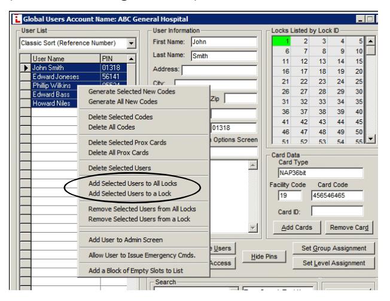Click the empty Address field
Viewport: 390px width, 301px height.
click(220, 70)
